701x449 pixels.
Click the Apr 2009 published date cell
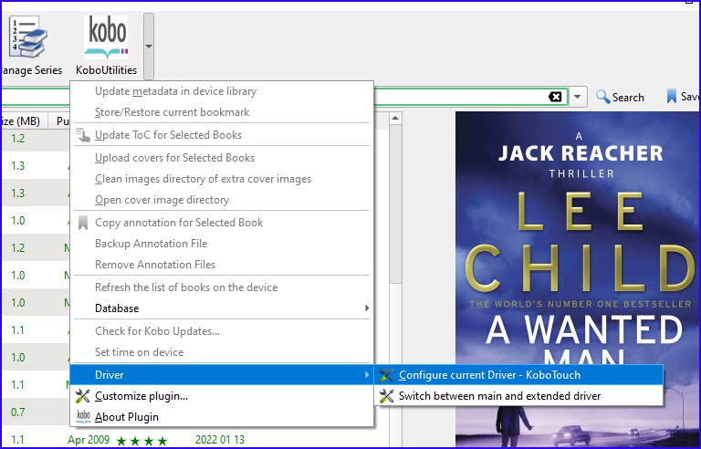tap(89, 440)
